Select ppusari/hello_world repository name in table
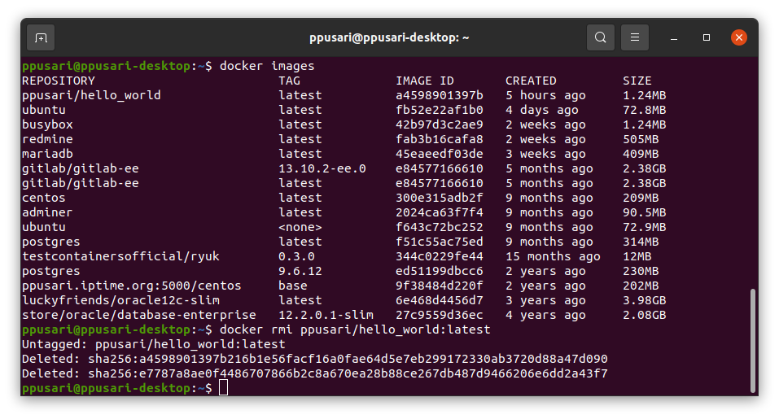This screenshot has width=779, height=419. 91,95
